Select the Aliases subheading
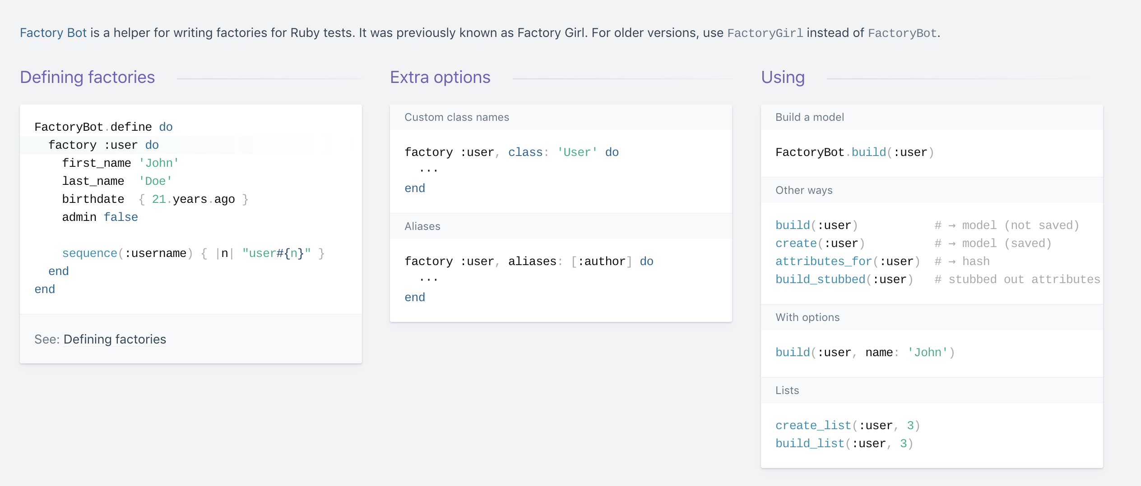The image size is (1141, 486). click(422, 226)
